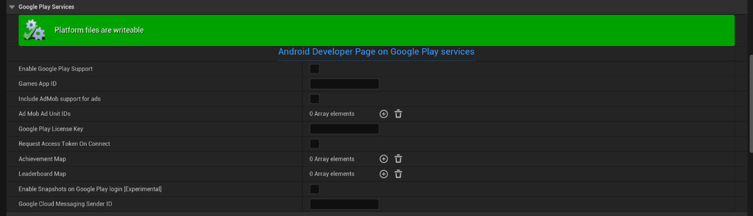Select the Leaderboard Map label
753x216 pixels.
[x=42, y=174]
